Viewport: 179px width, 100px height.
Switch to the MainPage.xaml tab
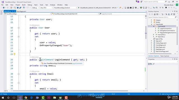coord(21,11)
